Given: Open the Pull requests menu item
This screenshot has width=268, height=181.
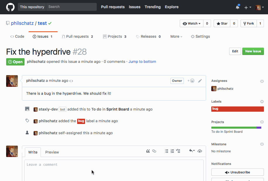Looking at the screenshot, I should pos(113,7).
